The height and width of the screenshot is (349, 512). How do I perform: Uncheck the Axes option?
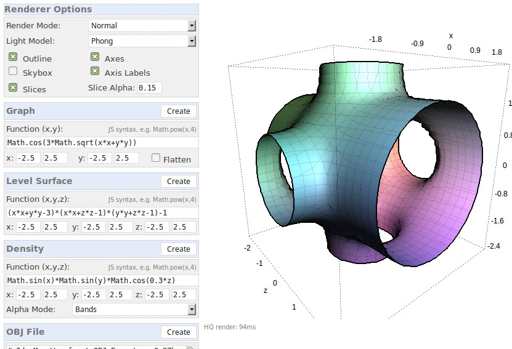pos(95,57)
